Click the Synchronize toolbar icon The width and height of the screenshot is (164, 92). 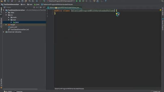(8, 1)
